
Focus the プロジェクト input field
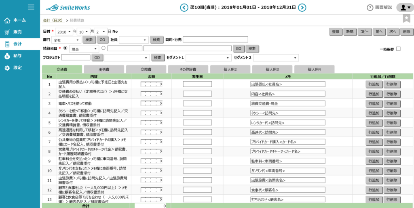(76, 57)
